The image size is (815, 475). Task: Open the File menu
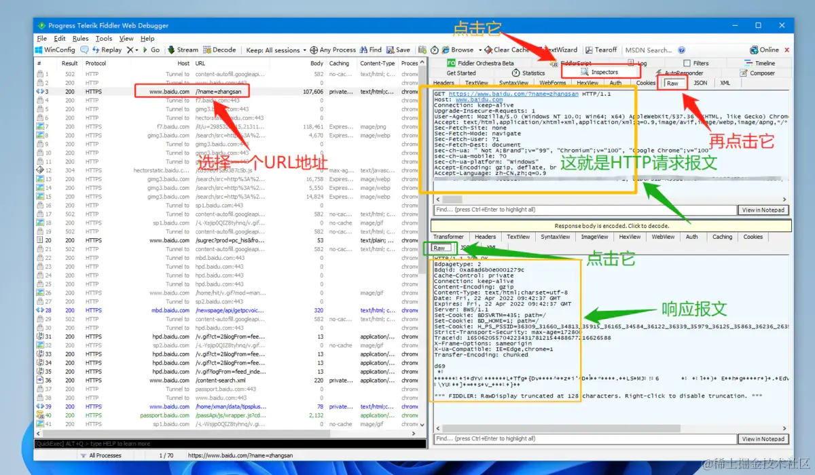(x=42, y=39)
